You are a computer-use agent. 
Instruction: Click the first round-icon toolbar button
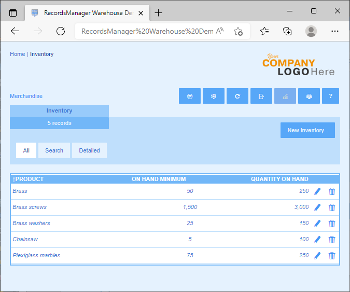190,96
